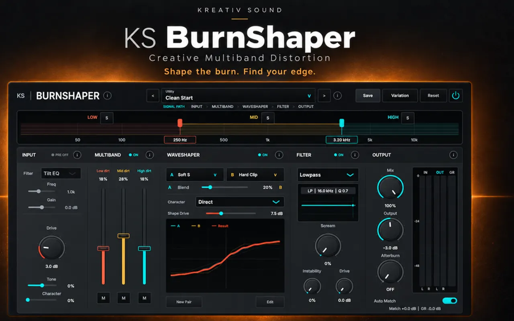Open info next to BURNSHAPER title
The height and width of the screenshot is (321, 514).
click(x=107, y=95)
